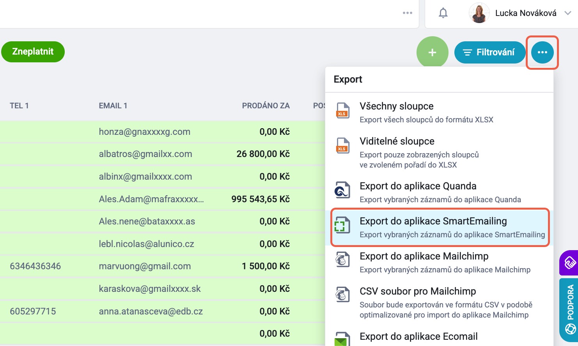Click email anna.atanasceva@edb.cz

[151, 311]
